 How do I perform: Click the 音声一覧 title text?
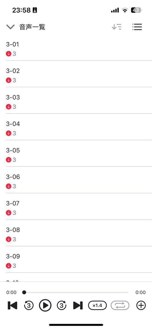pos(32,27)
